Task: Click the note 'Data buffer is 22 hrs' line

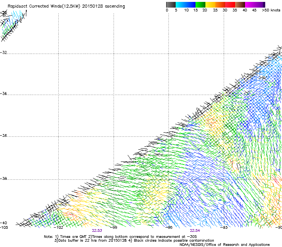Action: coord(134,241)
